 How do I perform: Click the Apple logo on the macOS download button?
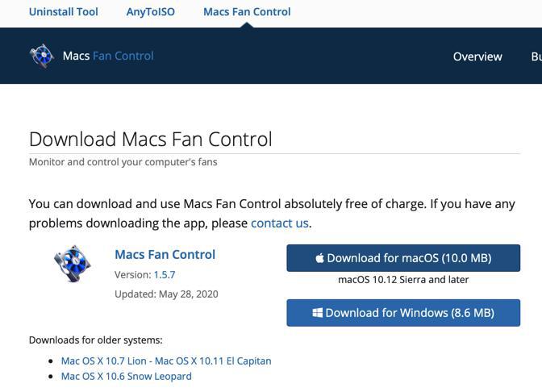(319, 258)
